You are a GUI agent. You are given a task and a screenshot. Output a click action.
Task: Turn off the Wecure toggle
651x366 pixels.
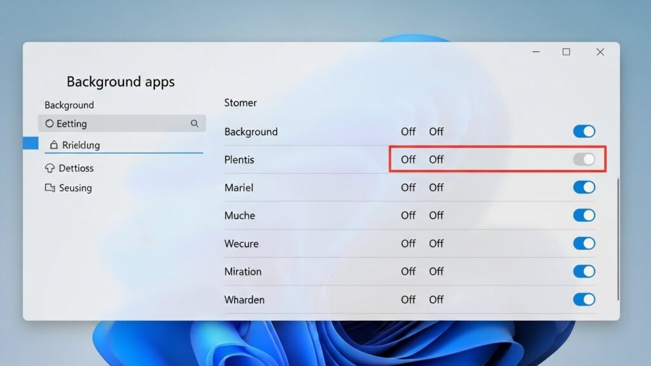coord(584,243)
